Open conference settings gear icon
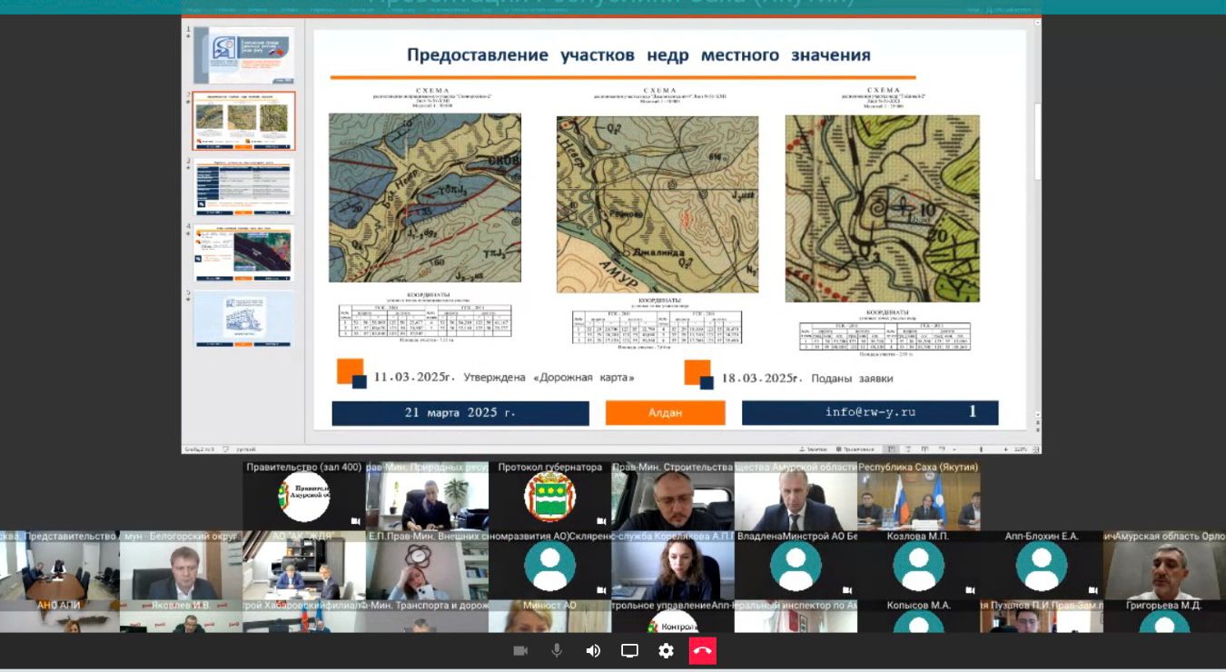 pos(666,651)
